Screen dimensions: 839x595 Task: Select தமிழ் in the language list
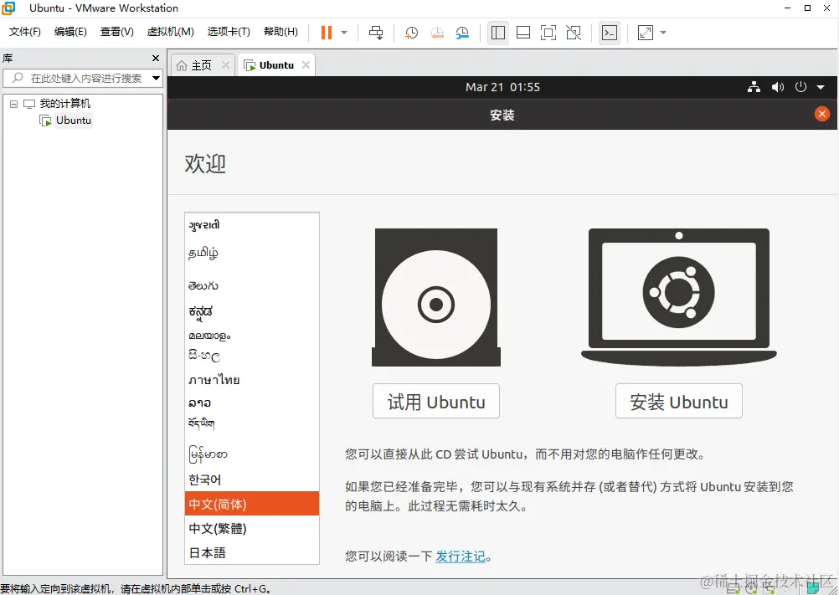(252, 253)
